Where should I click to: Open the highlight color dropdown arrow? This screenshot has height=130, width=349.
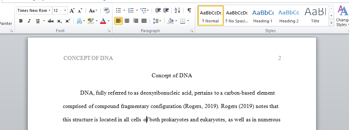click(x=97, y=21)
